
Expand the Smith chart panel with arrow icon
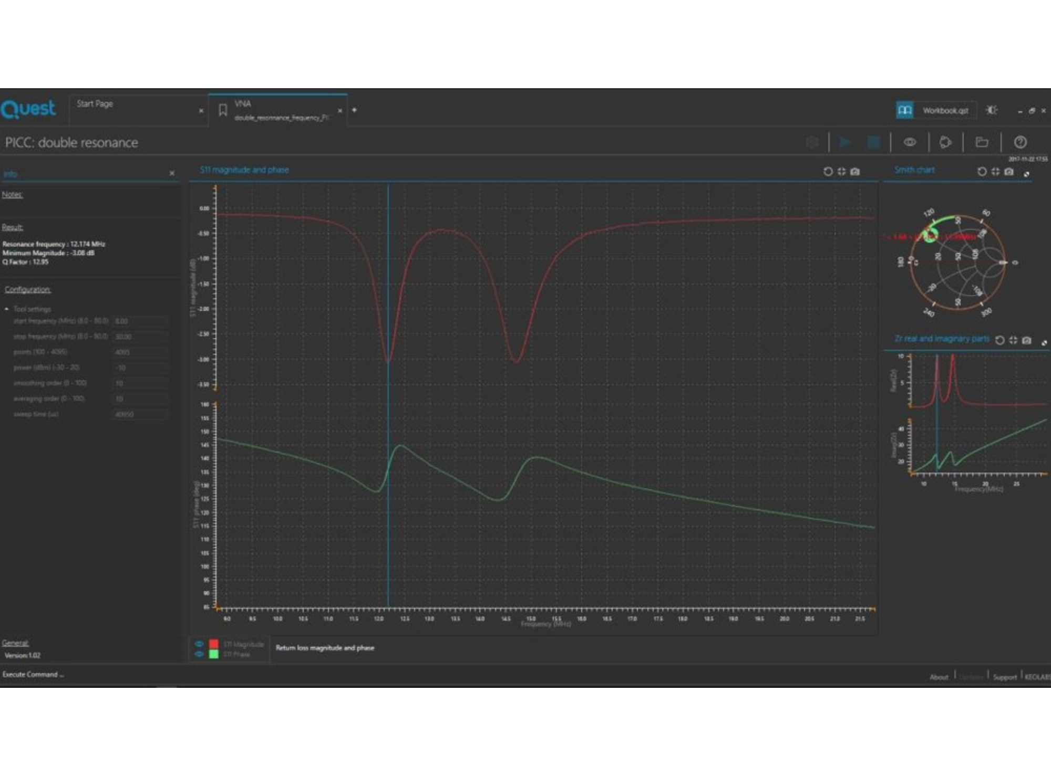[1026, 174]
